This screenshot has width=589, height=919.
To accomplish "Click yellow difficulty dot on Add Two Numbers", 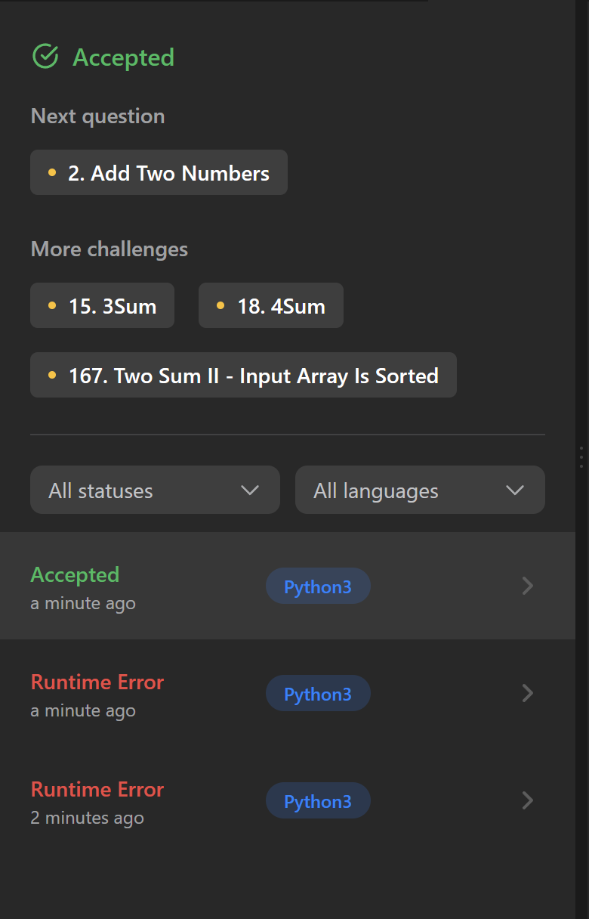I will [52, 172].
